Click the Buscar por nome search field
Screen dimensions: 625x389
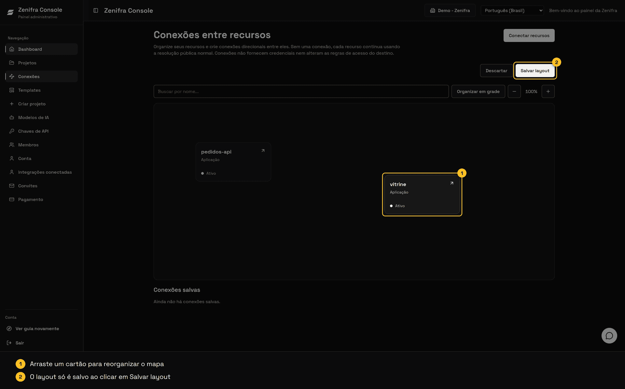point(301,91)
